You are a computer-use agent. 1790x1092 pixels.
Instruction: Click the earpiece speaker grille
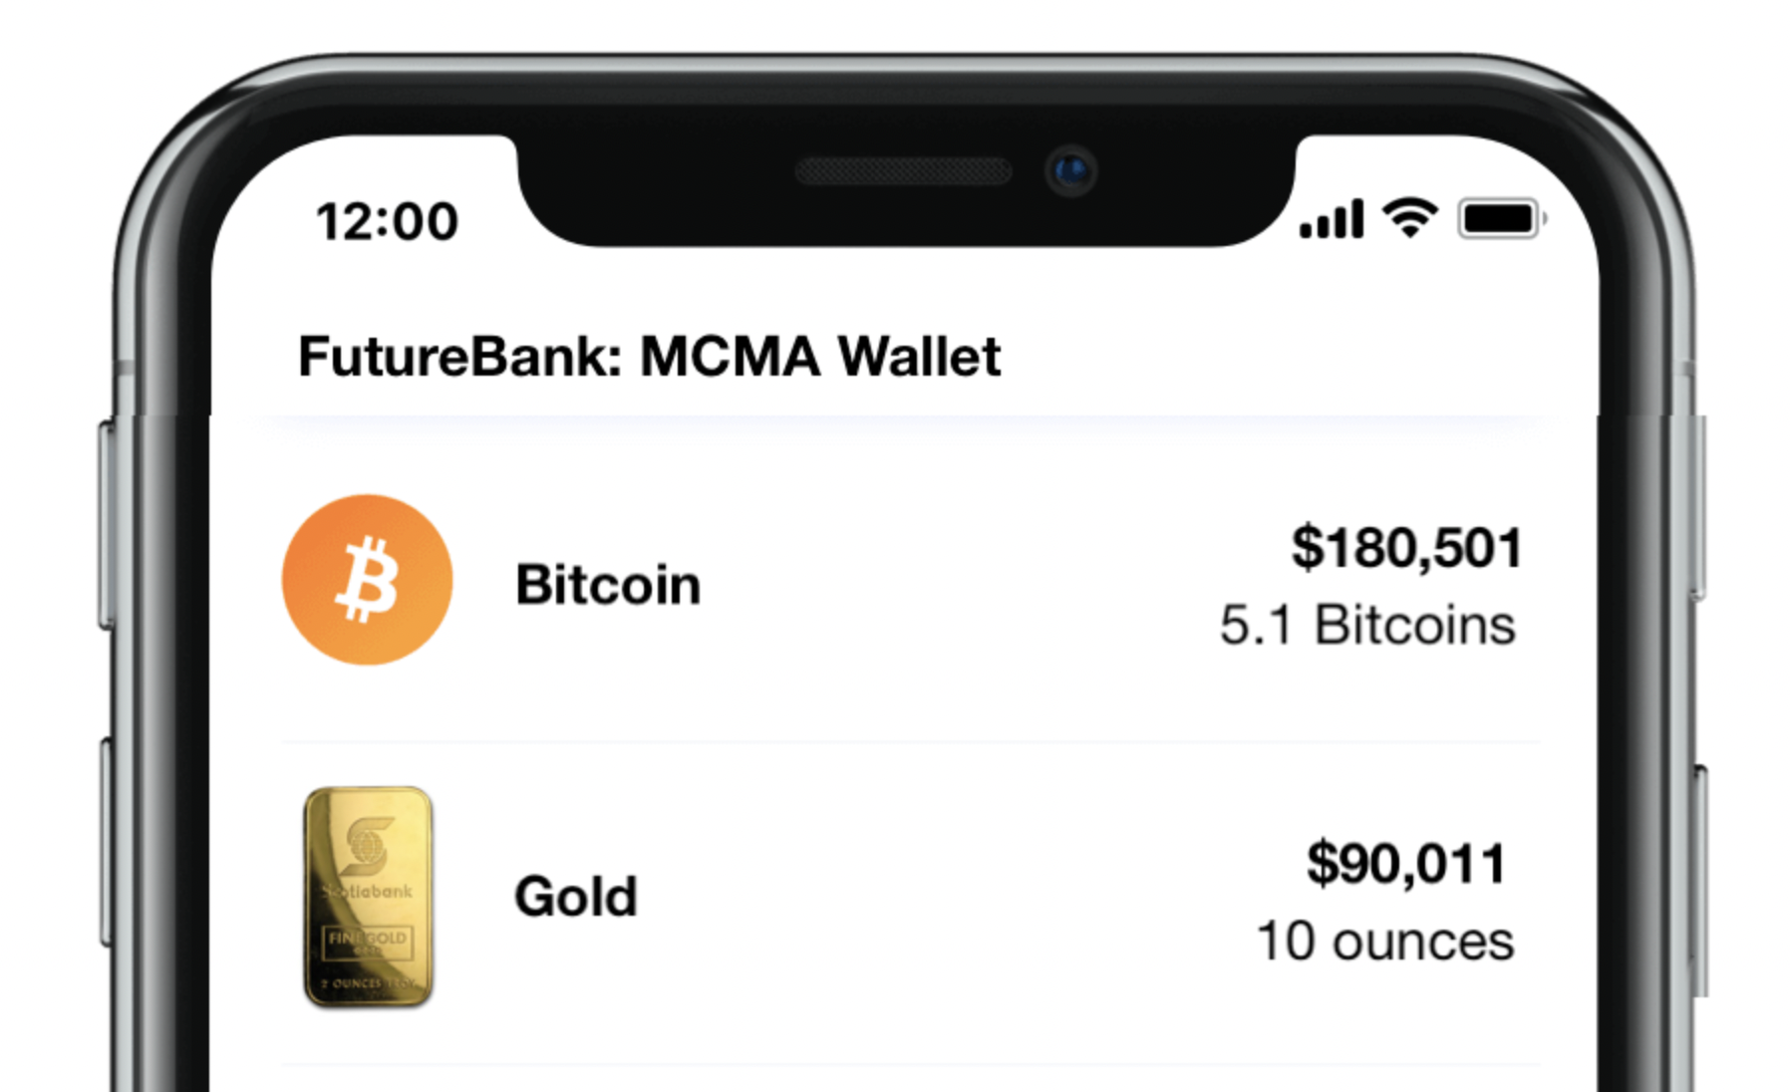[904, 171]
